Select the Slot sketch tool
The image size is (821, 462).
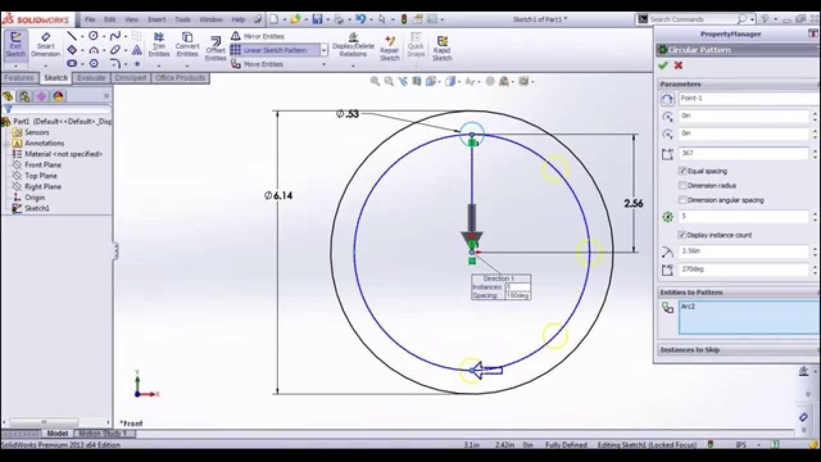point(72,64)
